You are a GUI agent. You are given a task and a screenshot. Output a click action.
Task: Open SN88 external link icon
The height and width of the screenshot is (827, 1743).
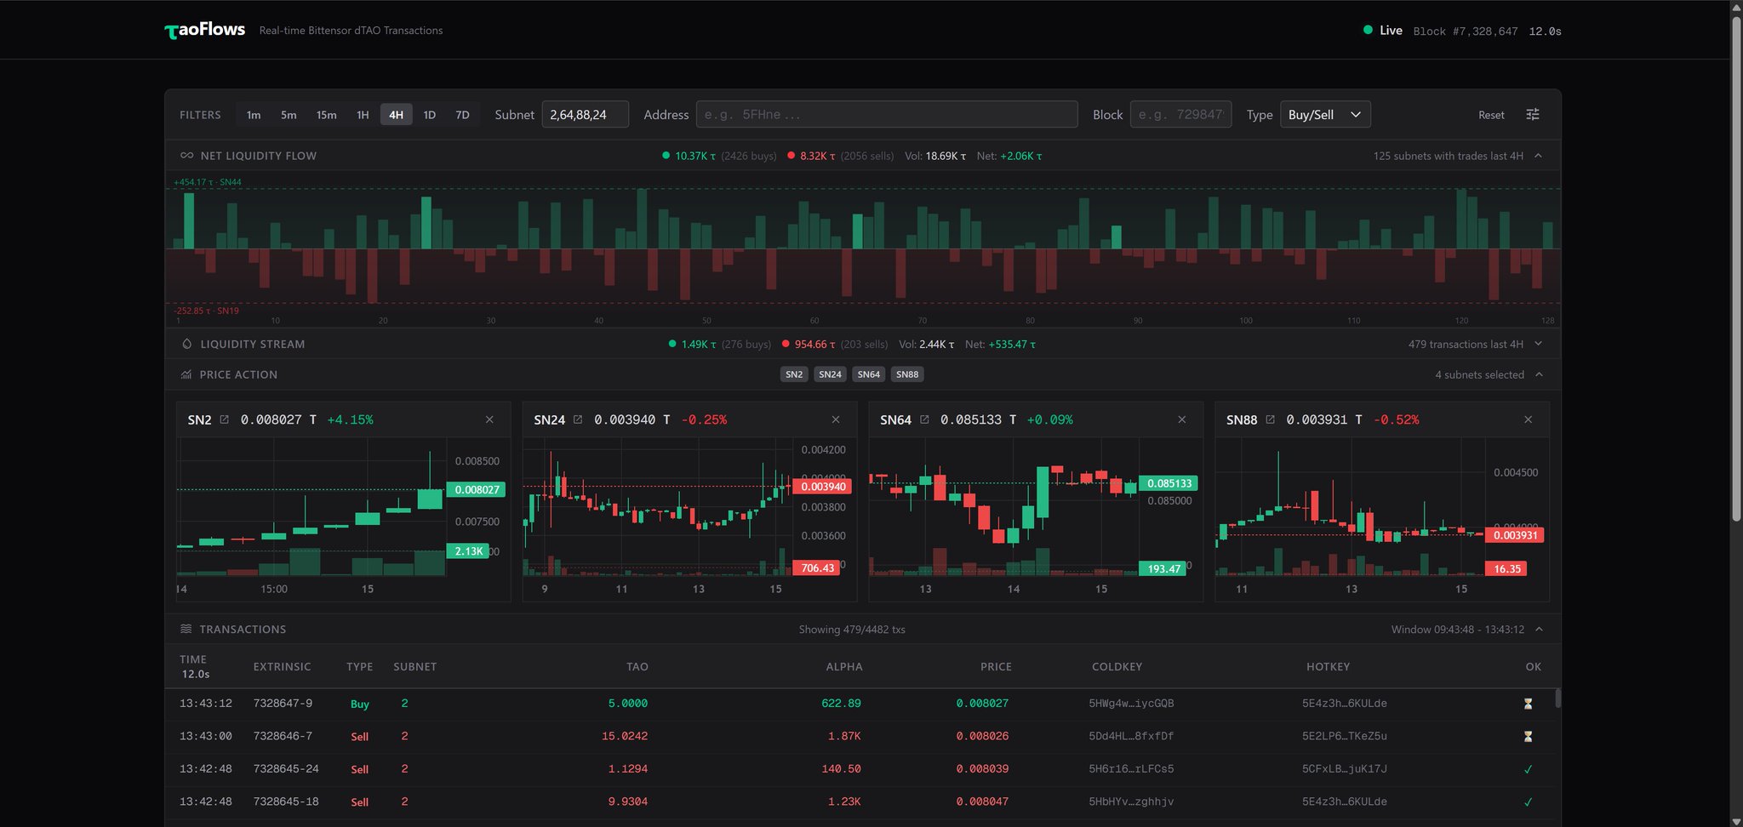tap(1271, 419)
